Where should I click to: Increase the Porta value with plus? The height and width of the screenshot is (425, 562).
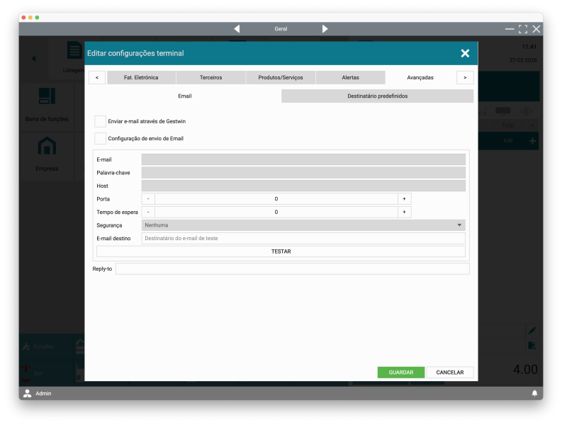[404, 199]
